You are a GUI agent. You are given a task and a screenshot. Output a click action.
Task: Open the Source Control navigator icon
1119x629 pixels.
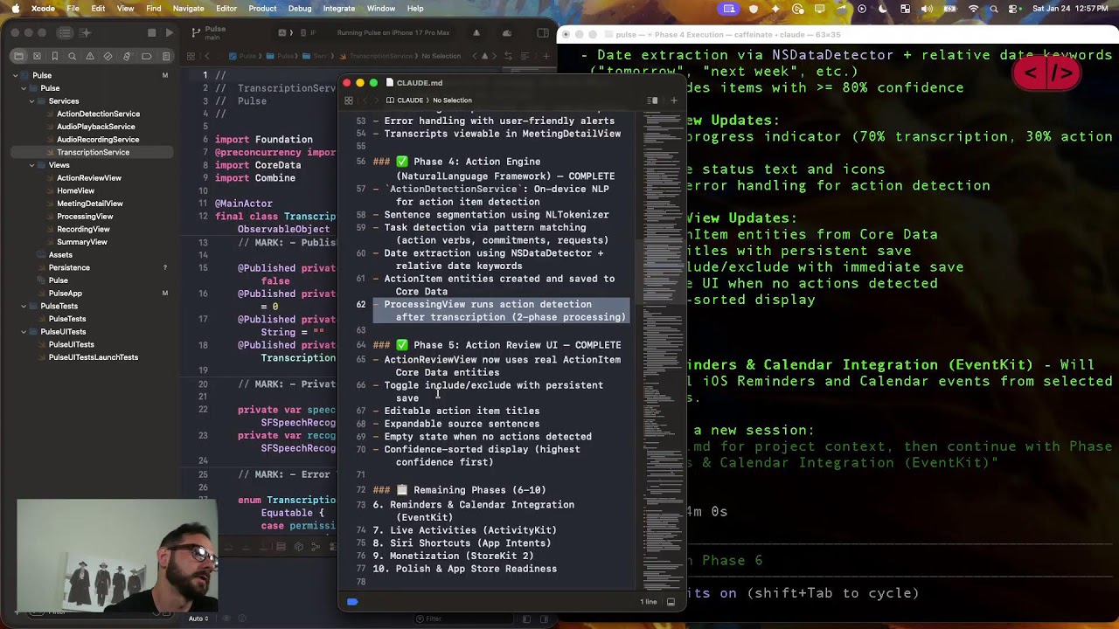pyautogui.click(x=36, y=56)
